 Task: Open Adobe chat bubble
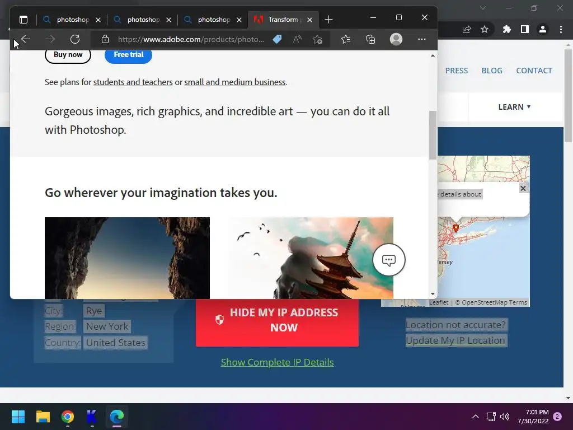(389, 260)
